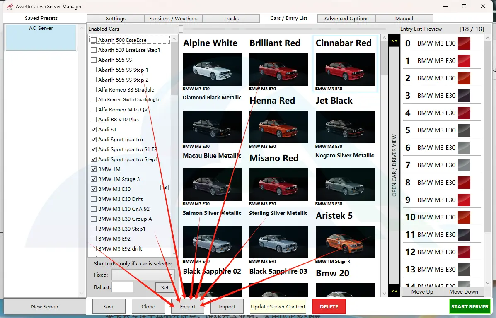
Task: Choose the Henna Red skin thumbnail
Action: (x=279, y=127)
